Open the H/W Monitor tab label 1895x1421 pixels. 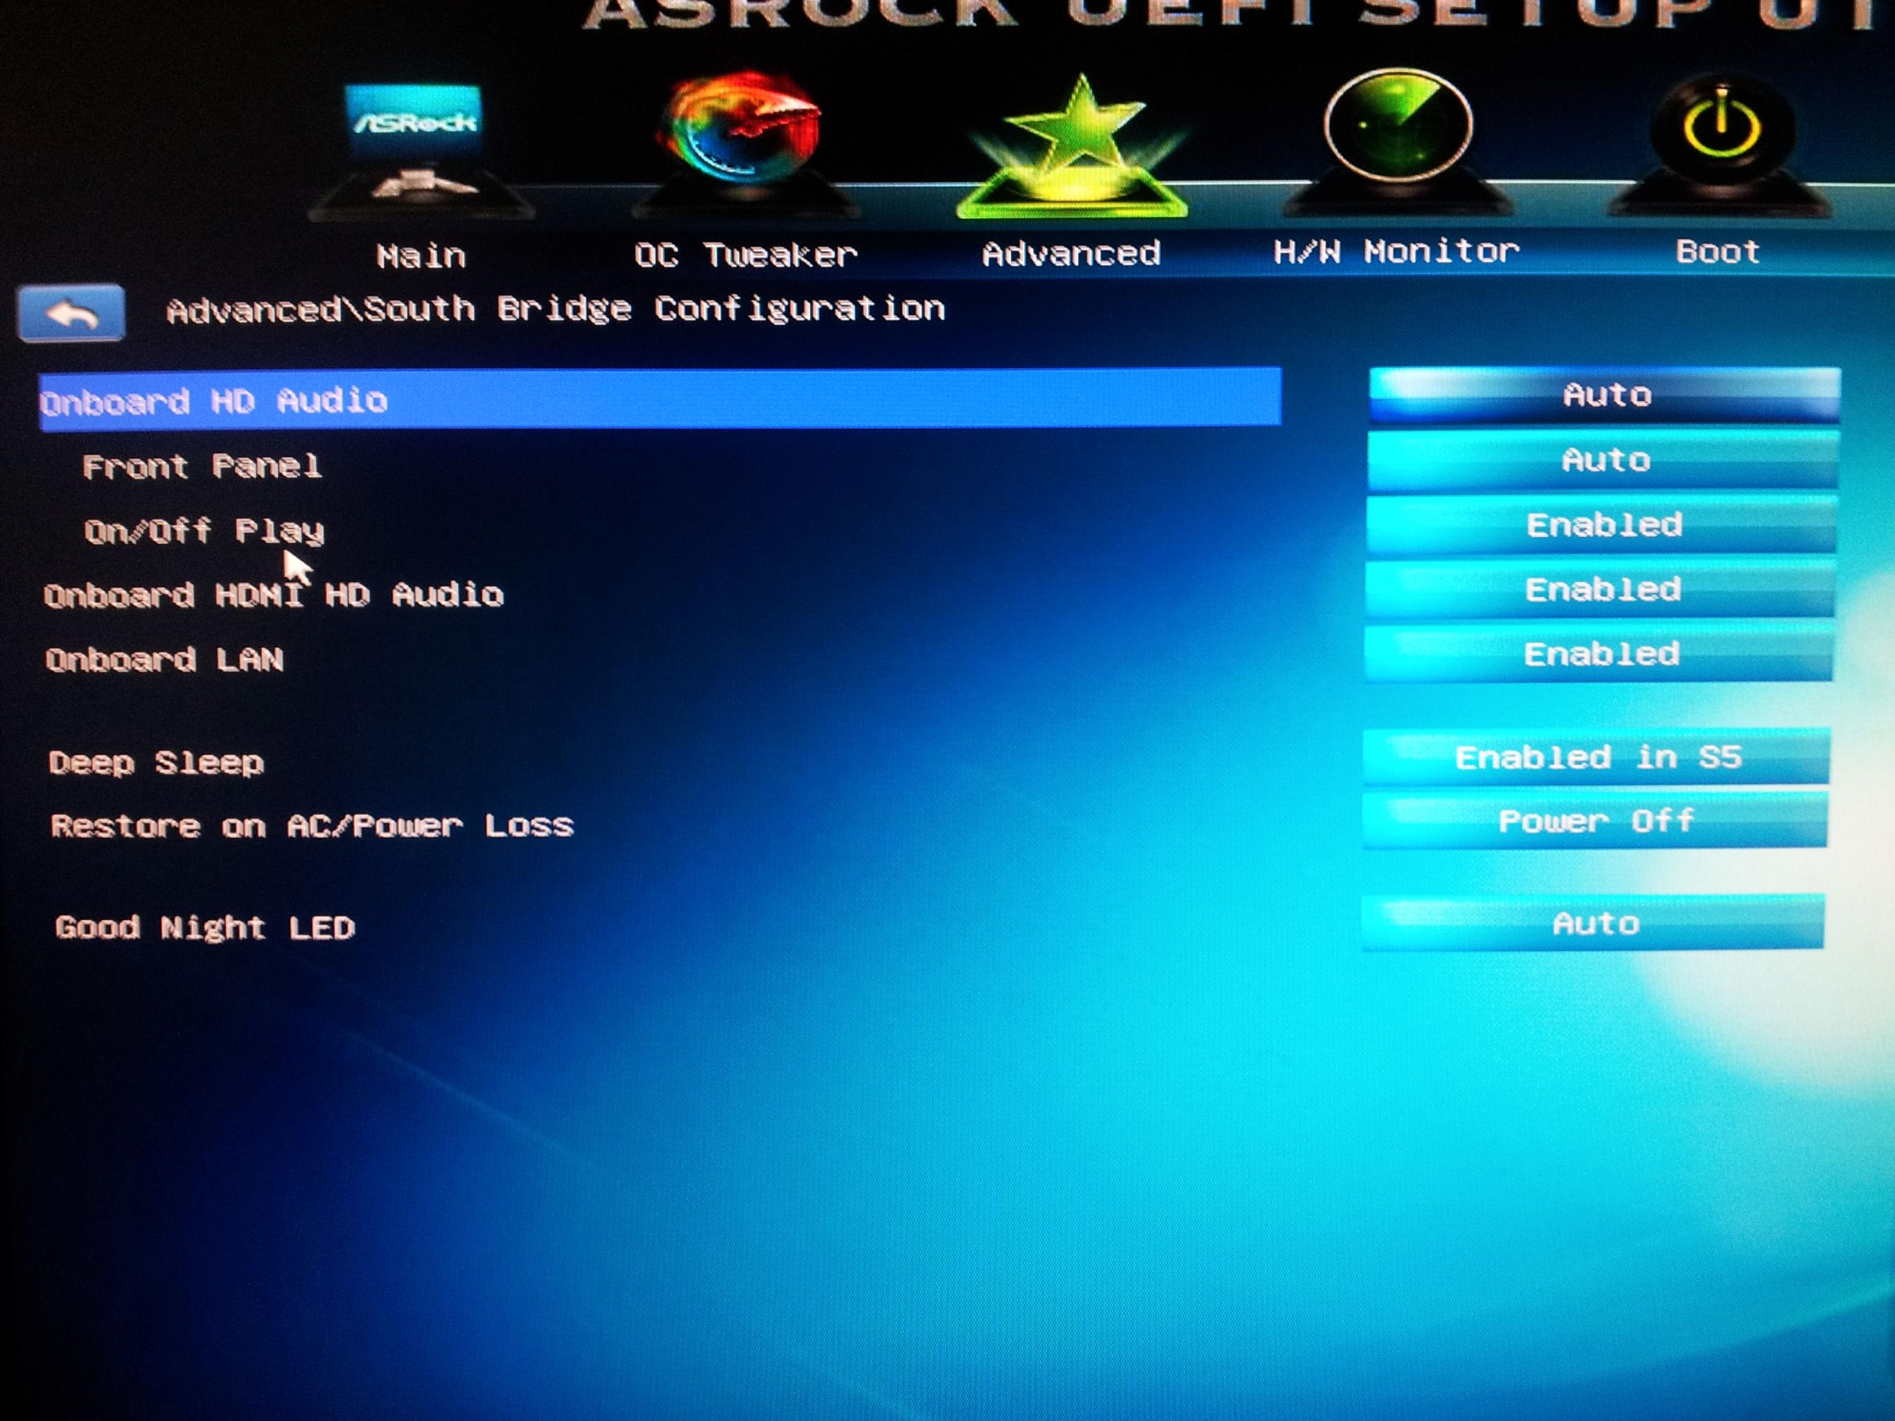(x=1395, y=251)
